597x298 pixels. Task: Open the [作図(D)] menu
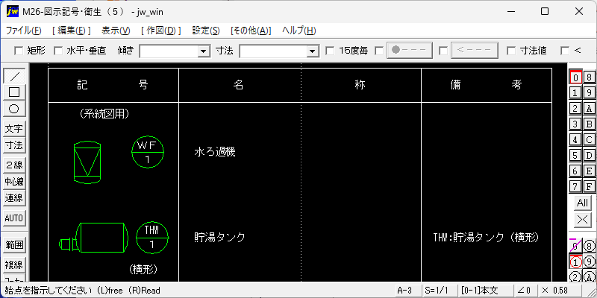tap(160, 31)
